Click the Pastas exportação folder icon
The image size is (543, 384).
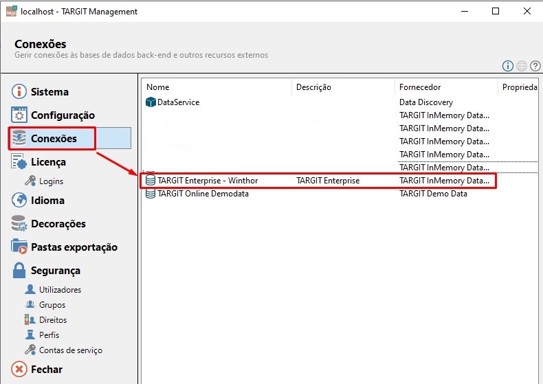[x=19, y=247]
